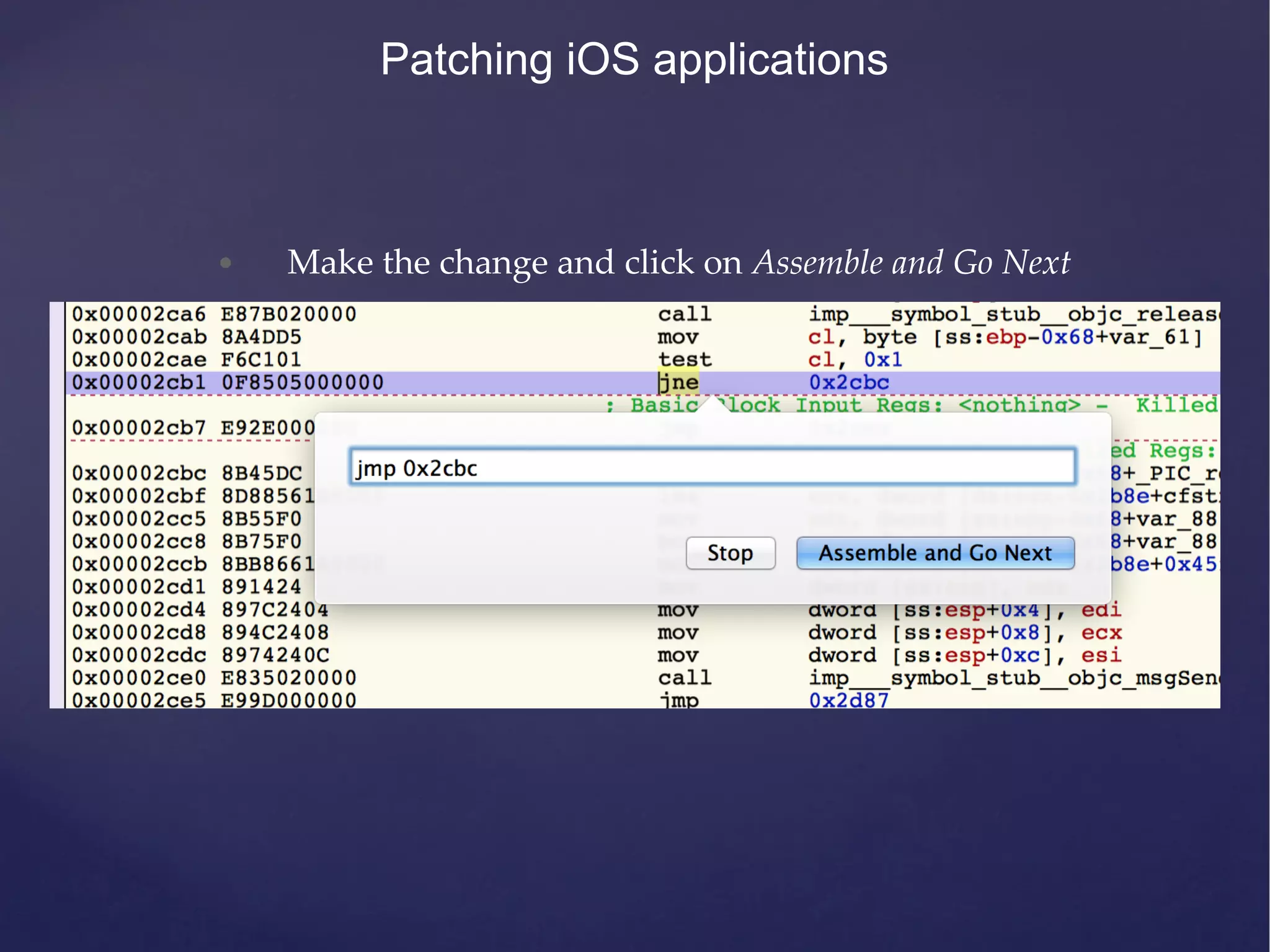Click the jump target 0x2cbc operand
The height and width of the screenshot is (952, 1270).
pyautogui.click(x=849, y=382)
